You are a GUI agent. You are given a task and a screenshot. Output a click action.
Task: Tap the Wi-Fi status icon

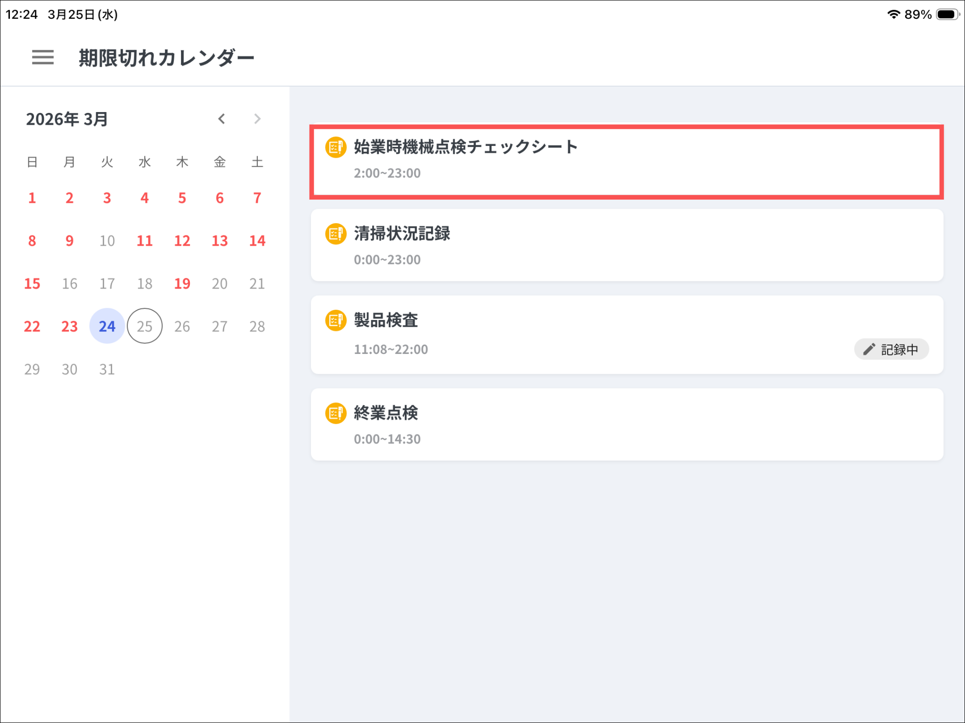pos(893,15)
